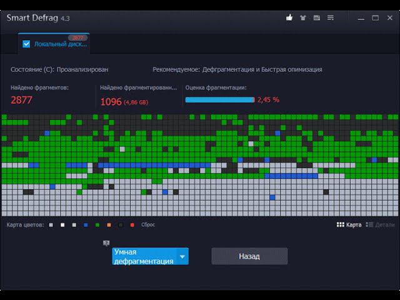This screenshot has width=400, height=300.
Task: Click the help question bubble icon
Action: tap(106, 243)
